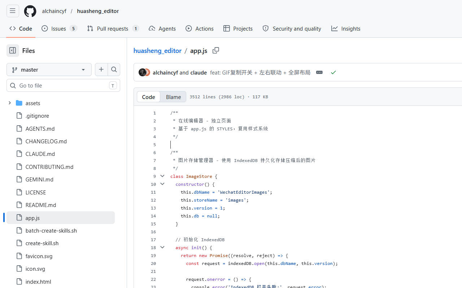Screen dimensions: 462x288
Task: Click the alchaincyf commit author avatar
Action: click(x=142, y=72)
